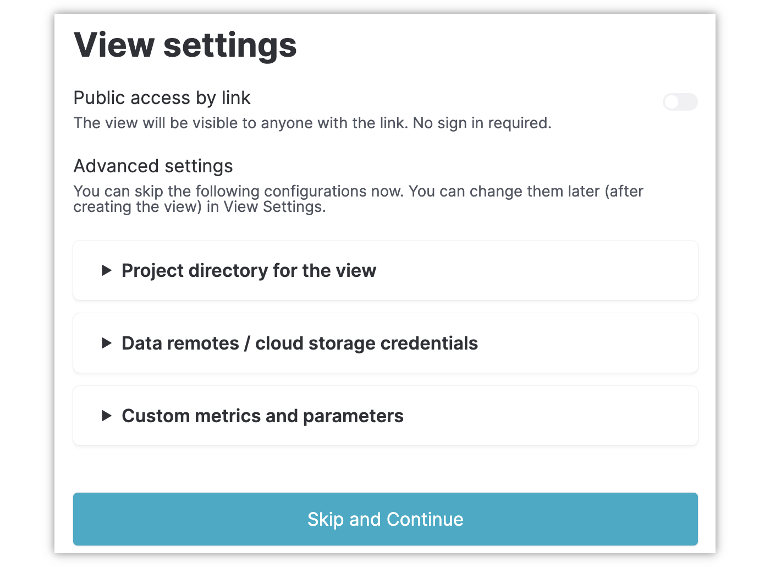Click the paragraph about skipping configurations

point(358,199)
